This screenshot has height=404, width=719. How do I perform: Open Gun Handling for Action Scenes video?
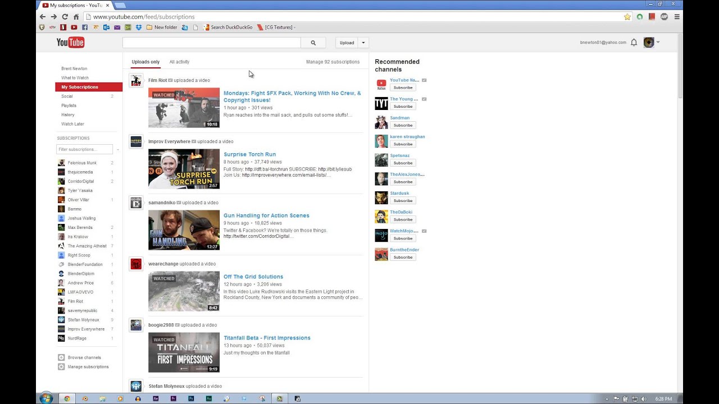pos(266,215)
